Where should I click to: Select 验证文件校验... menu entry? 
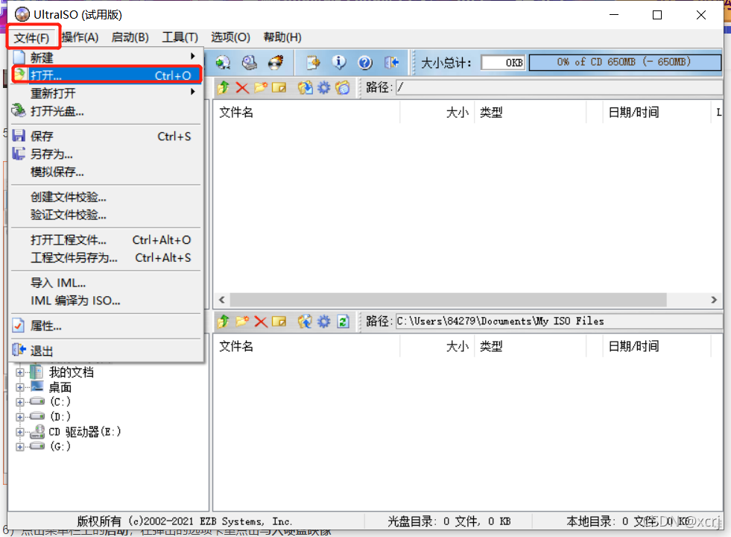pos(107,215)
